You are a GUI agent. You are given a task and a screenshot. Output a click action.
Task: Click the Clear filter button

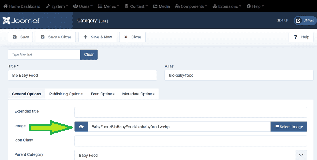[x=89, y=55]
